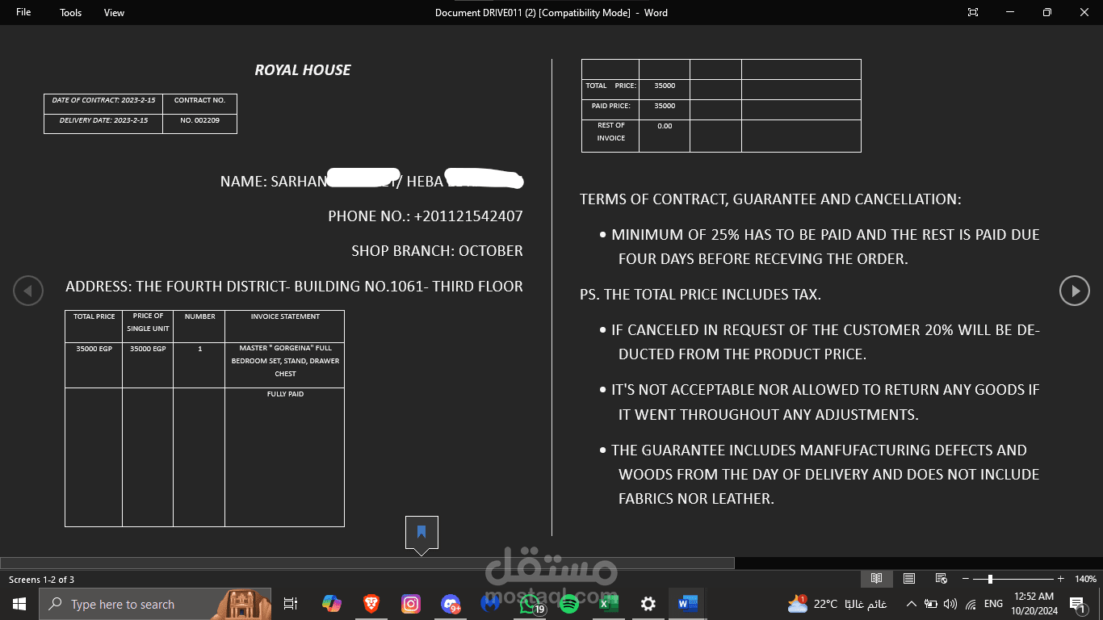Open the View menu
The image size is (1103, 620).
pyautogui.click(x=115, y=12)
